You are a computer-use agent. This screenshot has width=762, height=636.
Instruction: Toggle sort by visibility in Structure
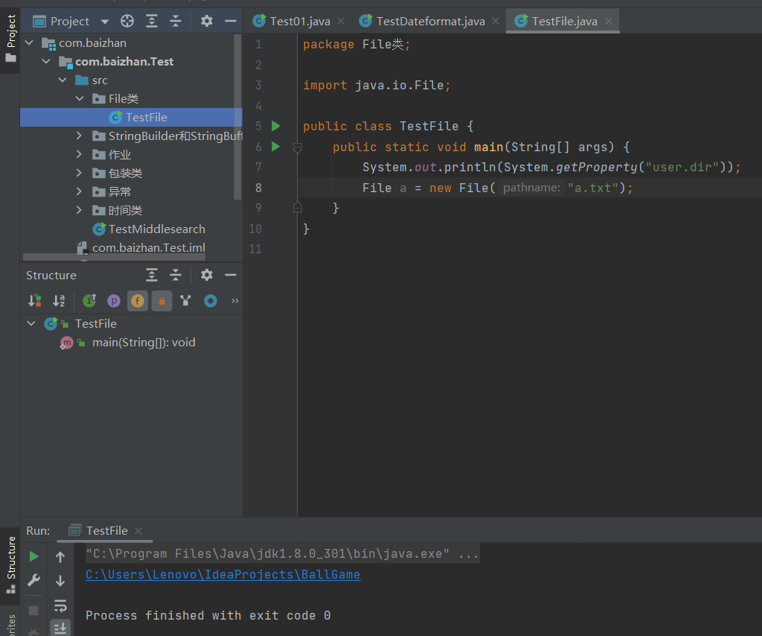coord(34,301)
